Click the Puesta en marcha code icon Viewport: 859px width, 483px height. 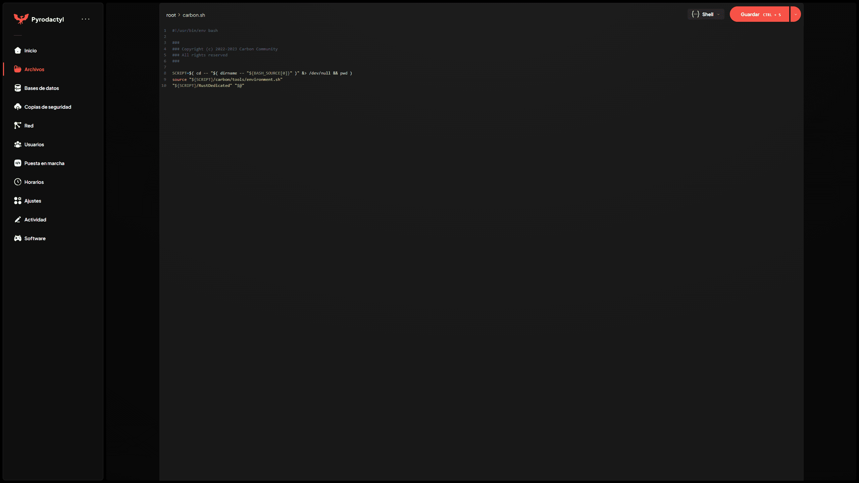[x=18, y=163]
